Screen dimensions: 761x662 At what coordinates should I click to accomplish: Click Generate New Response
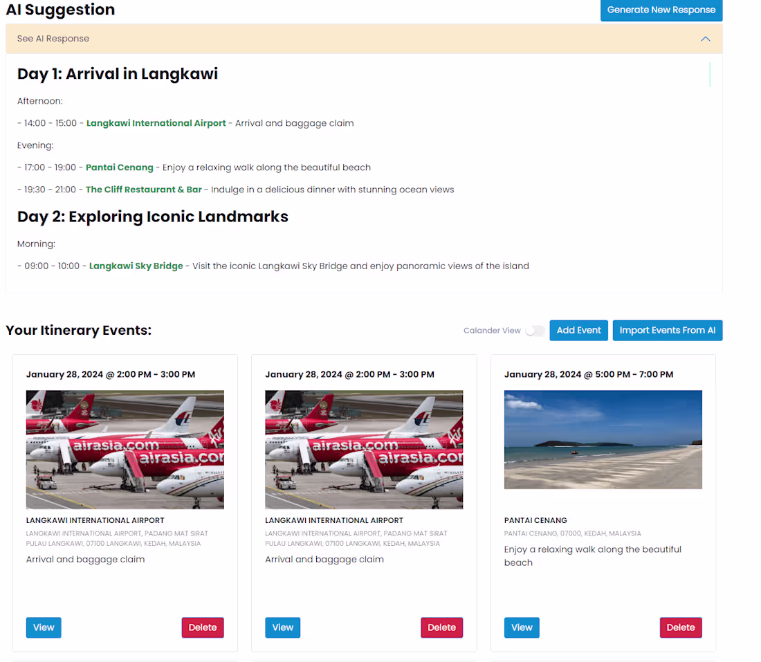coord(661,10)
